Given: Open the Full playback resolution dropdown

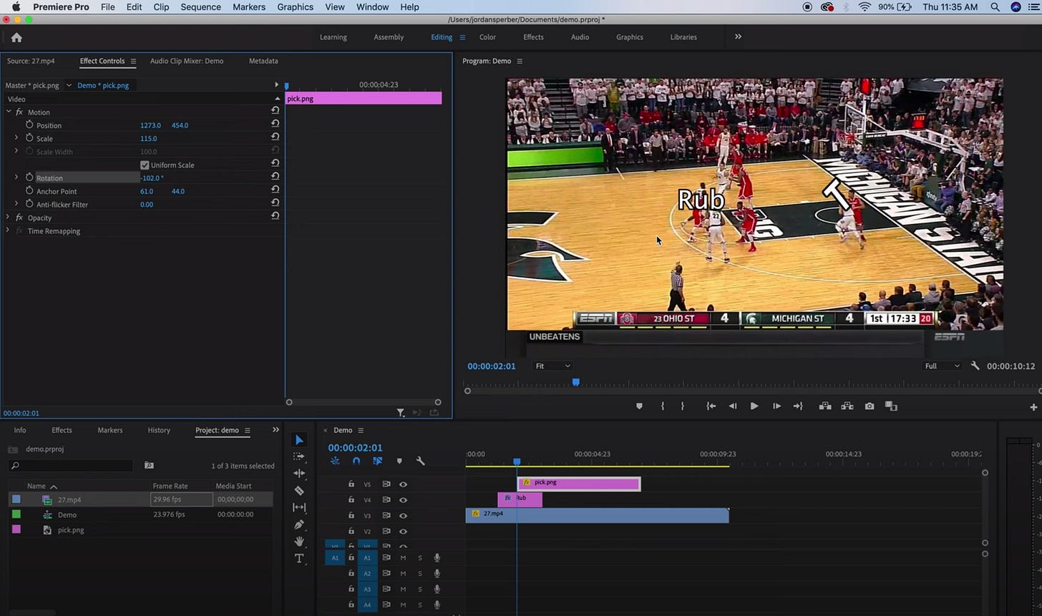Looking at the screenshot, I should coord(942,366).
